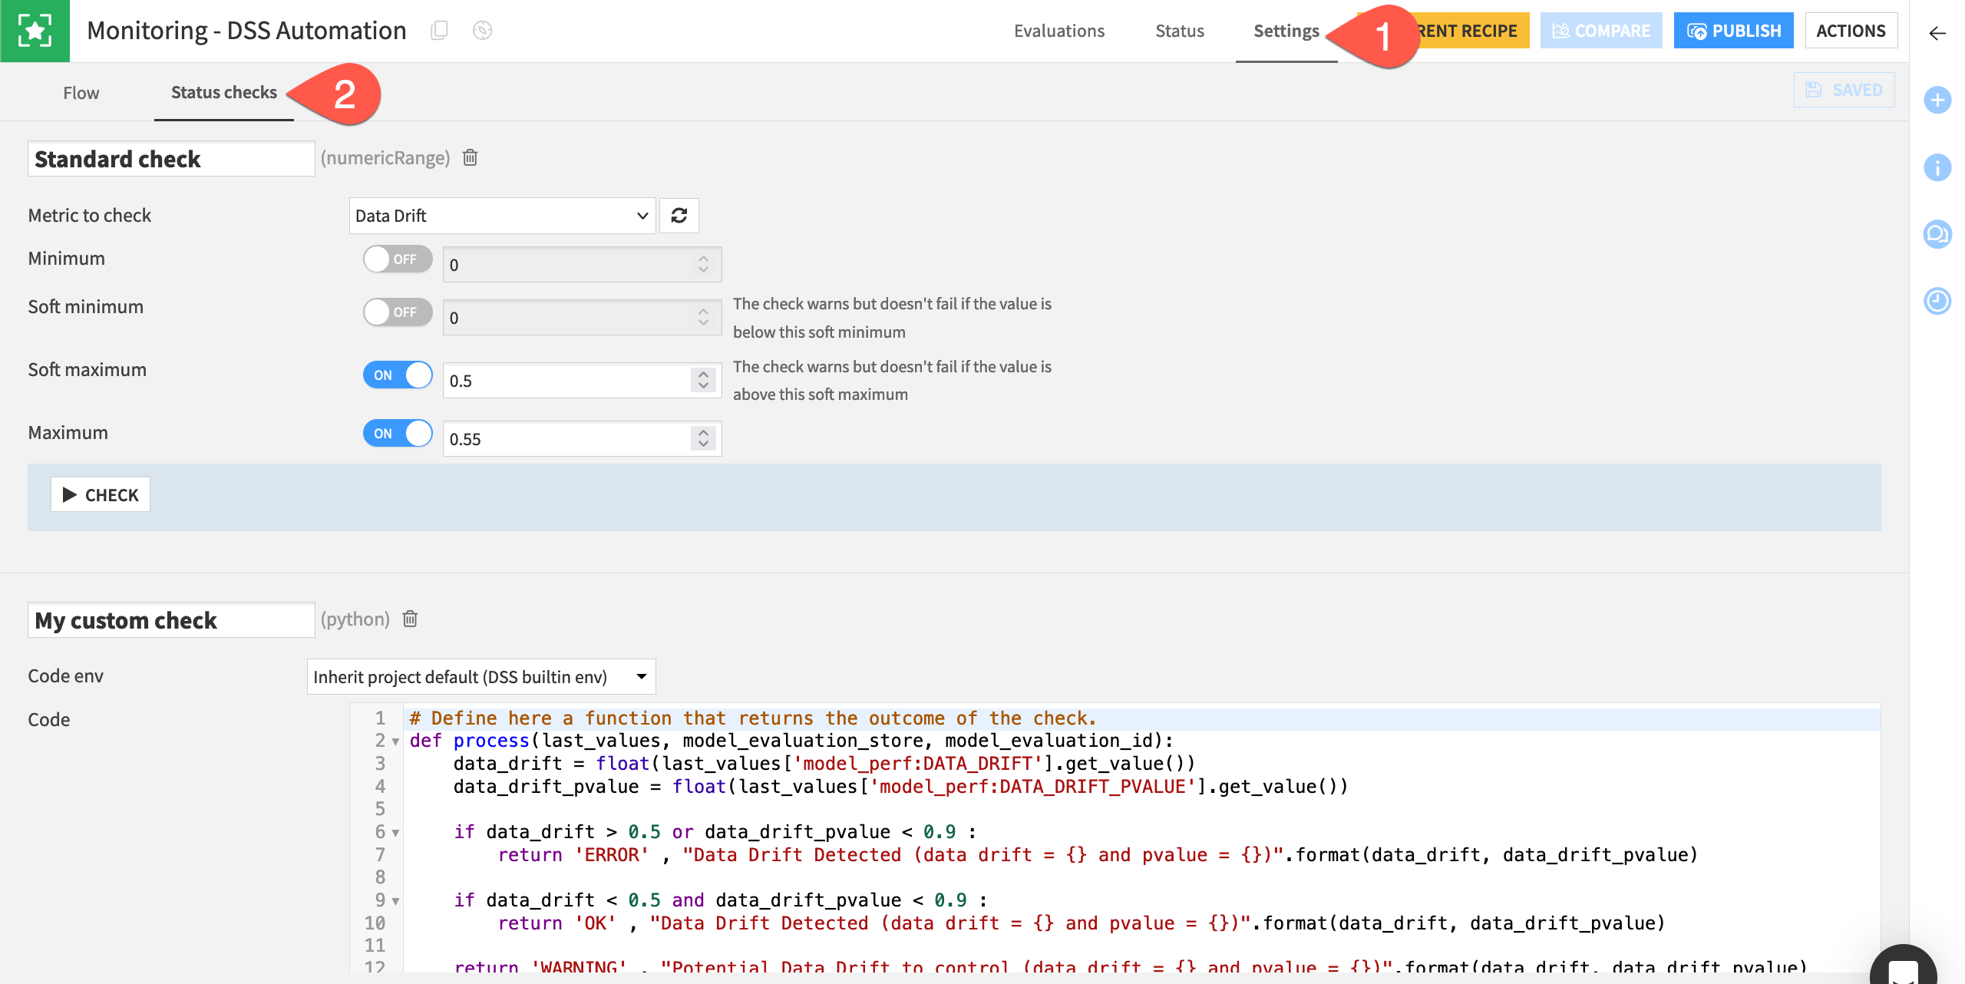Viewport: 1965px width, 984px height.
Task: Collapse the code fold at line 9
Action: [x=395, y=901]
